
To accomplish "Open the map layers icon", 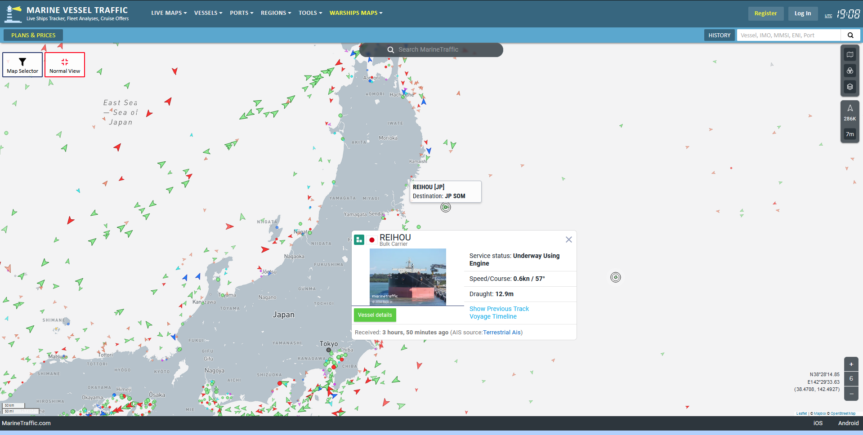I will tap(850, 87).
